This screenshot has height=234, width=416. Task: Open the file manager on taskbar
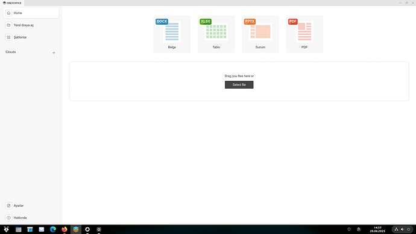click(x=18, y=230)
